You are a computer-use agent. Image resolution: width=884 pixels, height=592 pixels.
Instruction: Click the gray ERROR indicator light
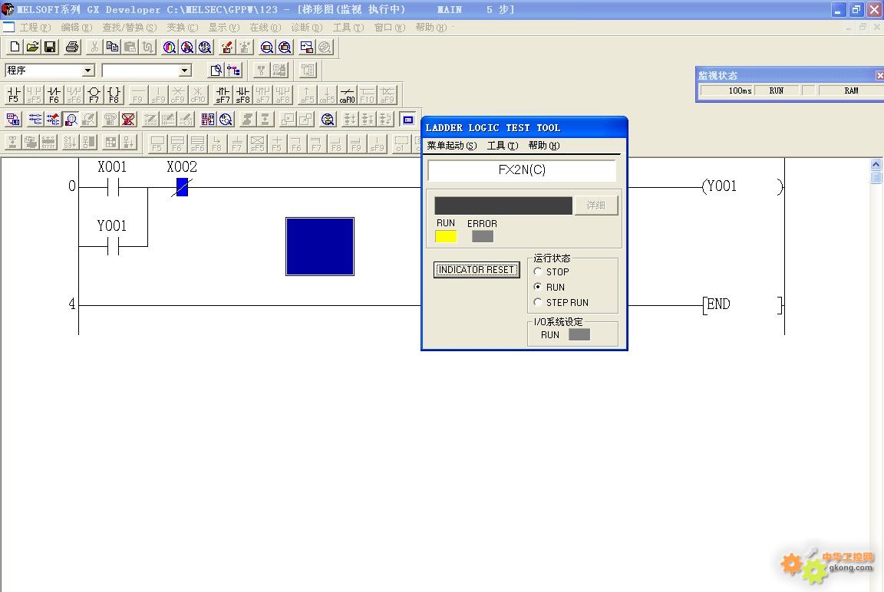click(483, 237)
